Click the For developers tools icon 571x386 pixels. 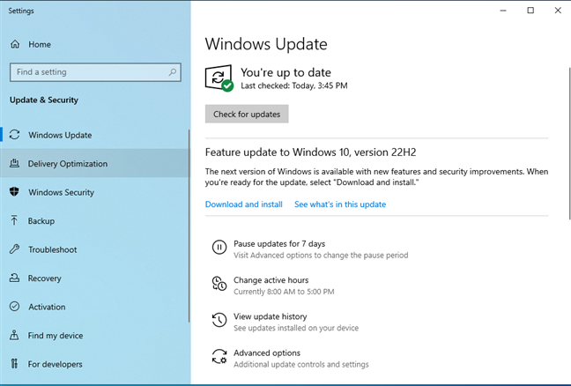click(14, 363)
